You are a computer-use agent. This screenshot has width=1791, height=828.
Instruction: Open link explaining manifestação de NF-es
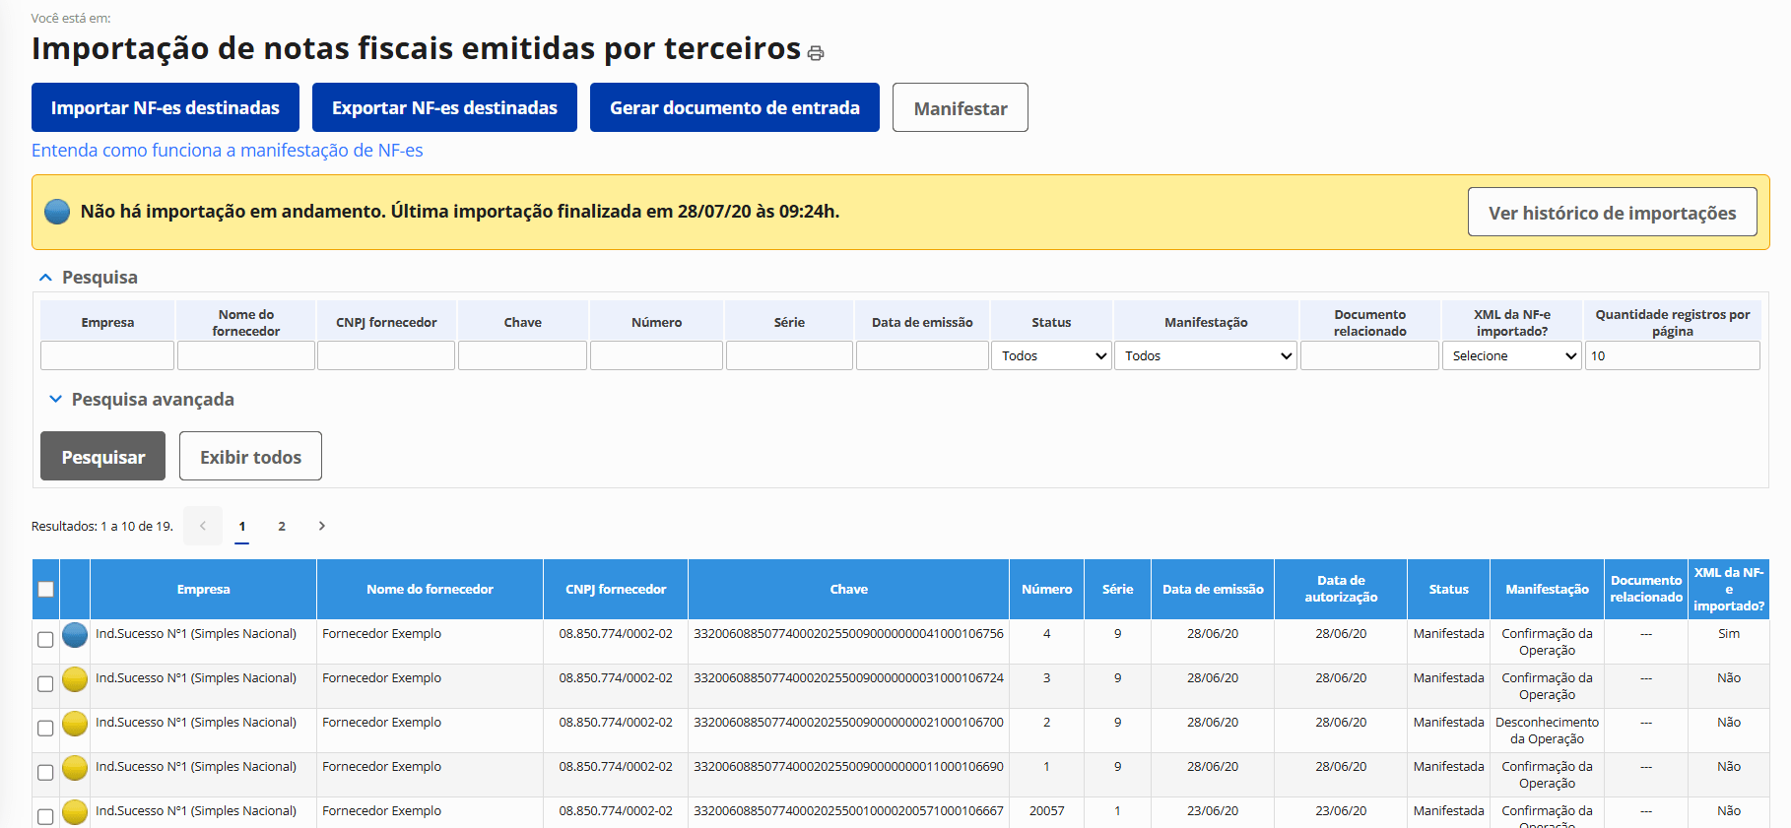pos(227,151)
